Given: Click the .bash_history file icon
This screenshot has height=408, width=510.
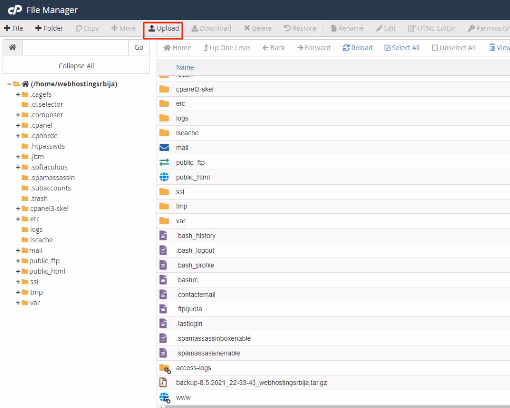Looking at the screenshot, I should (x=163, y=235).
